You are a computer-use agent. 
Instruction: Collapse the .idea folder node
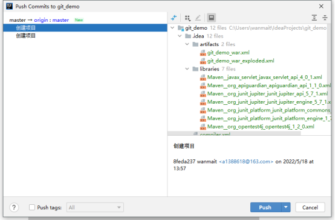[180, 36]
